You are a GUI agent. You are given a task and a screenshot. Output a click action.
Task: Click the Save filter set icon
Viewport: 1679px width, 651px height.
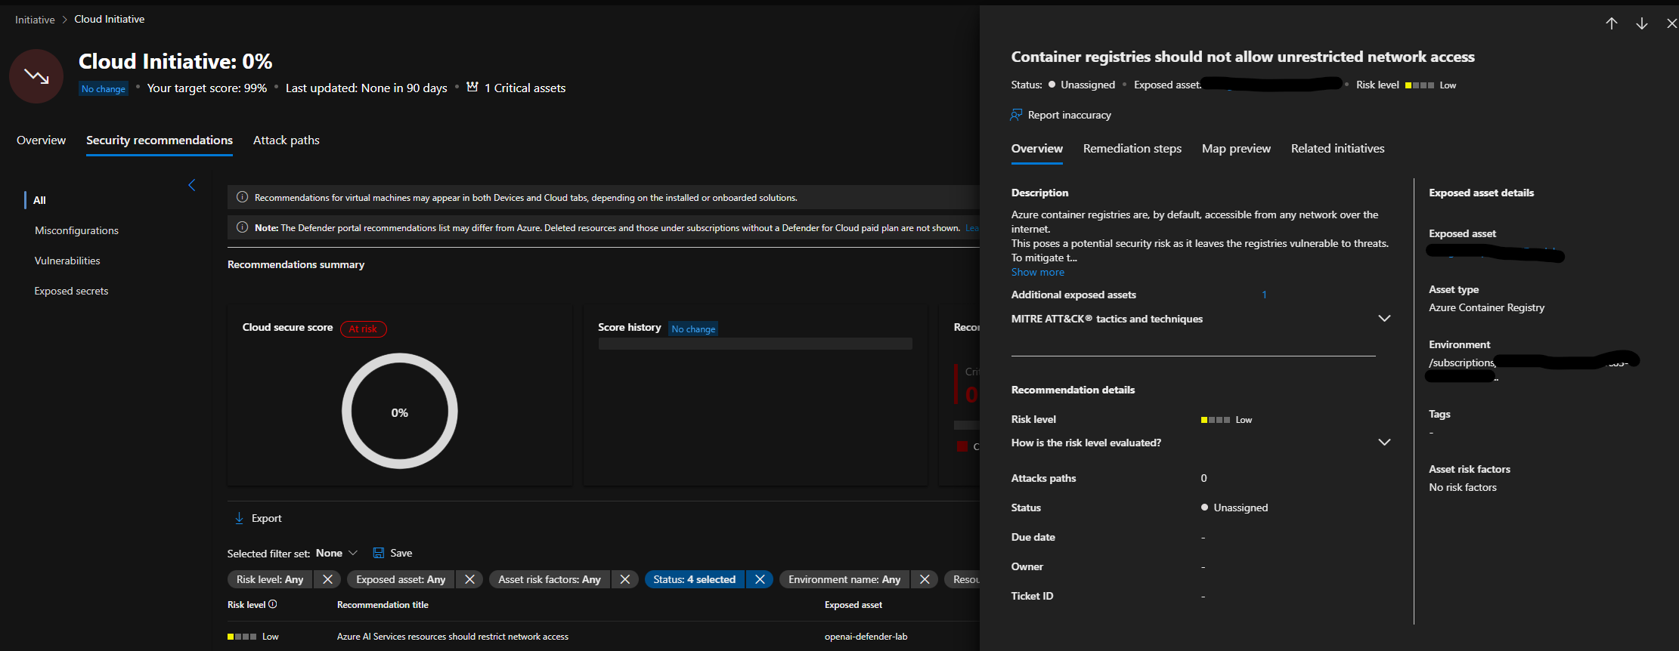click(379, 553)
